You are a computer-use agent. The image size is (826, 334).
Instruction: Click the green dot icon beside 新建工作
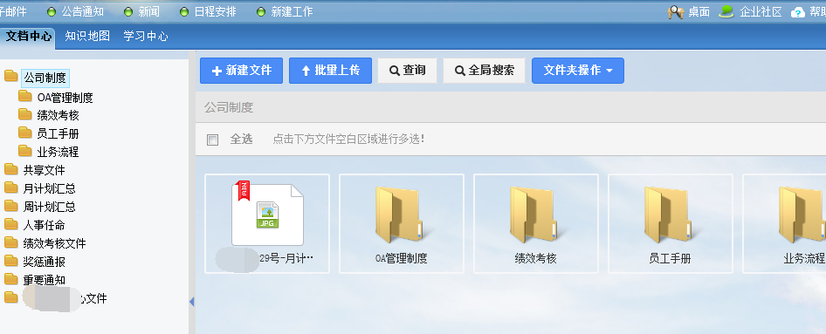tap(261, 11)
